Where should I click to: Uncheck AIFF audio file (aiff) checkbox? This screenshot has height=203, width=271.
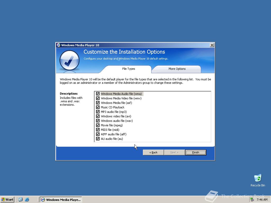tap(98, 134)
